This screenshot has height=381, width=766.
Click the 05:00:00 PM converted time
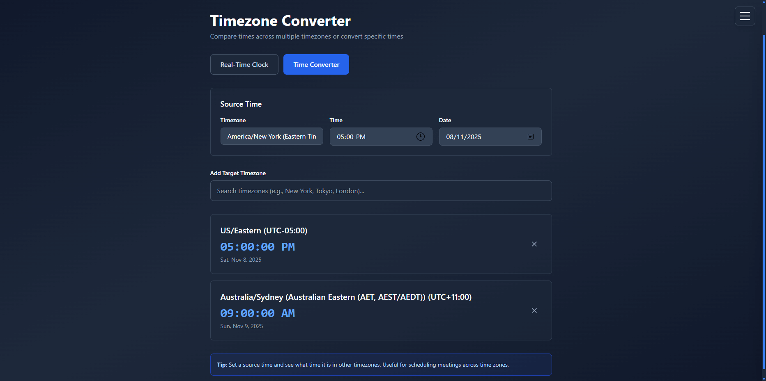(x=257, y=247)
